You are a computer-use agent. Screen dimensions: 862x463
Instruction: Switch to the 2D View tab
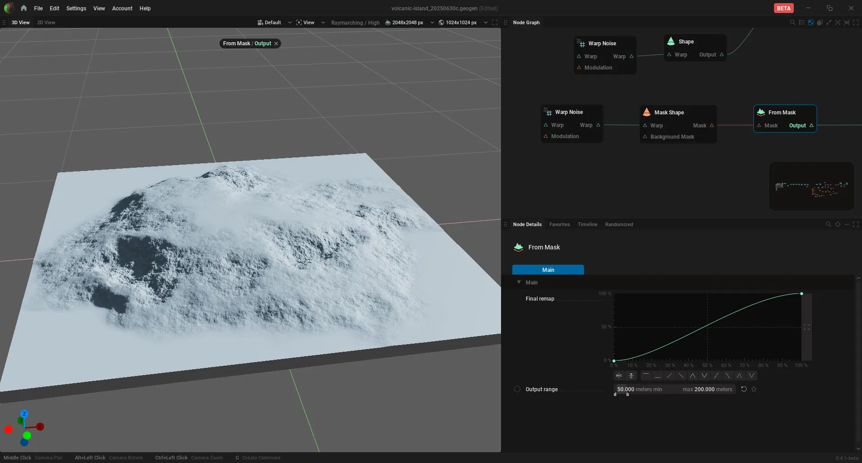[46, 22]
